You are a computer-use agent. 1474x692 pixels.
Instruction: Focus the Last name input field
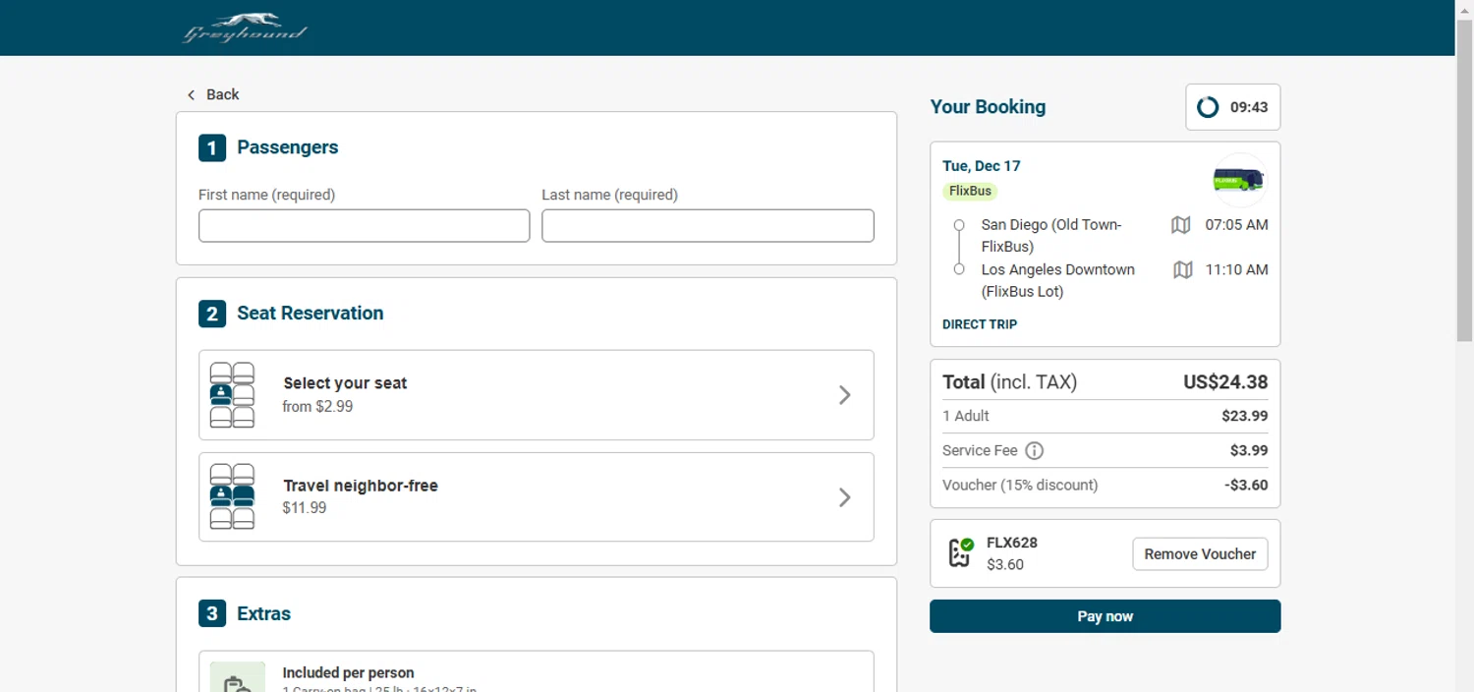(x=708, y=226)
